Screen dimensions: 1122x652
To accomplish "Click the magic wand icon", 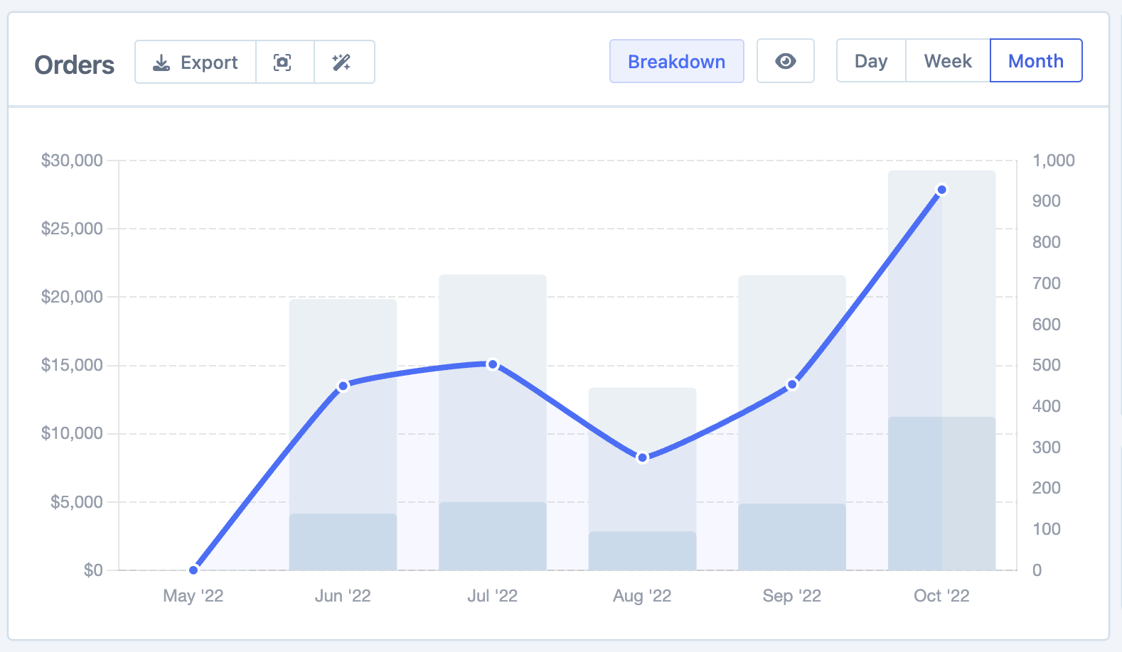I will [342, 63].
